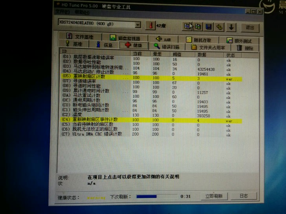Click the 当前 column header
286x214 pixels.
coord(141,53)
